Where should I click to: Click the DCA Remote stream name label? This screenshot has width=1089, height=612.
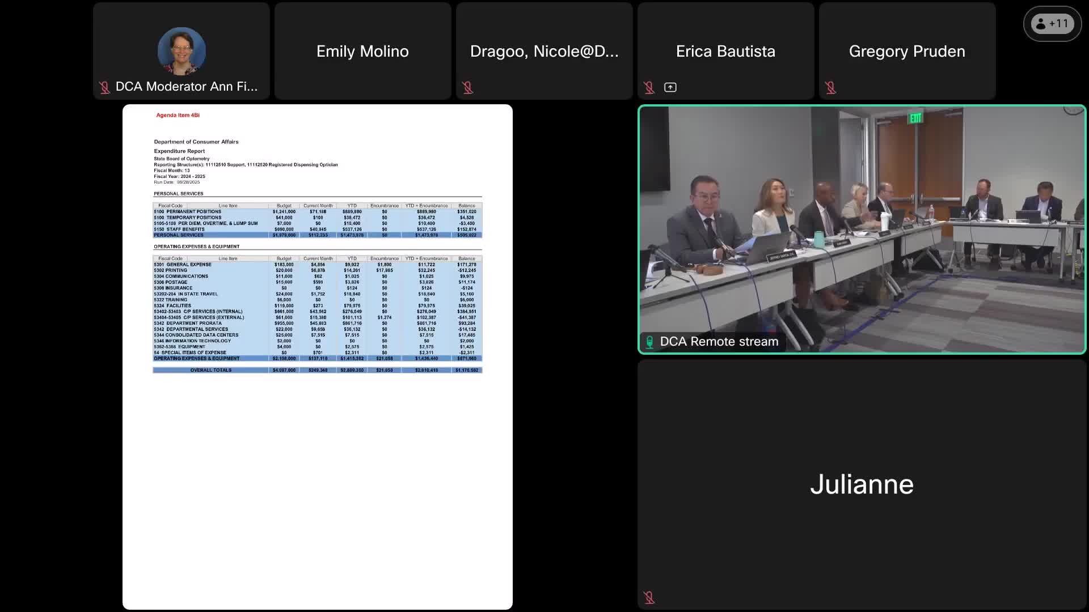pos(719,342)
